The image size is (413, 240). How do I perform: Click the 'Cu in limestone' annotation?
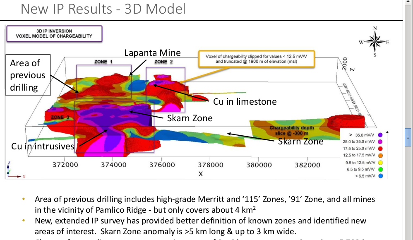click(245, 102)
